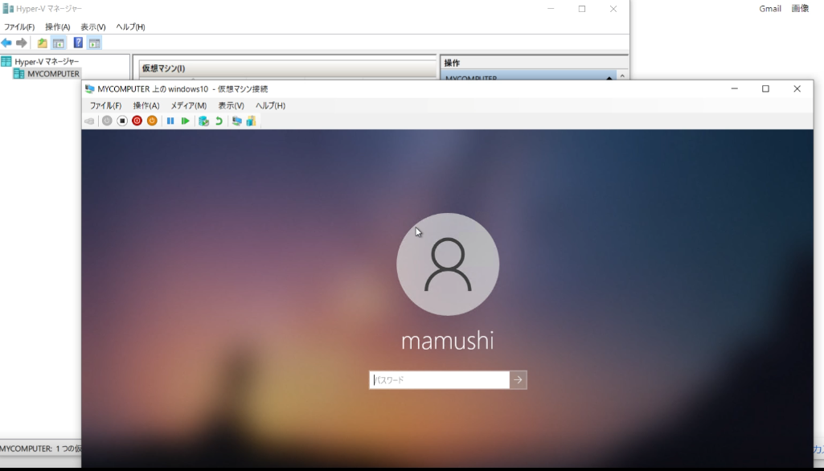The height and width of the screenshot is (471, 824).
Task: Click the パスワード input field
Action: [x=439, y=380]
